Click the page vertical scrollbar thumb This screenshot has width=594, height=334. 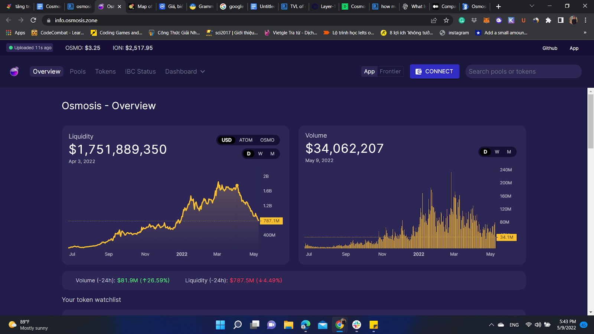point(591,121)
